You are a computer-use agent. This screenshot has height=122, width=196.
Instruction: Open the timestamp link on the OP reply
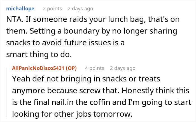(123, 68)
